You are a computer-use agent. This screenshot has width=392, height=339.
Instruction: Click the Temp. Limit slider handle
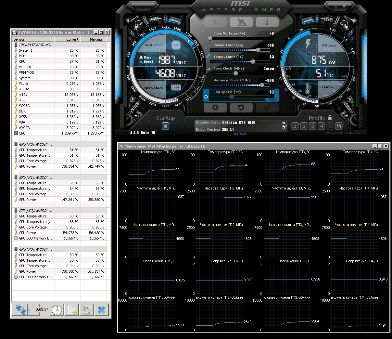tap(253, 62)
